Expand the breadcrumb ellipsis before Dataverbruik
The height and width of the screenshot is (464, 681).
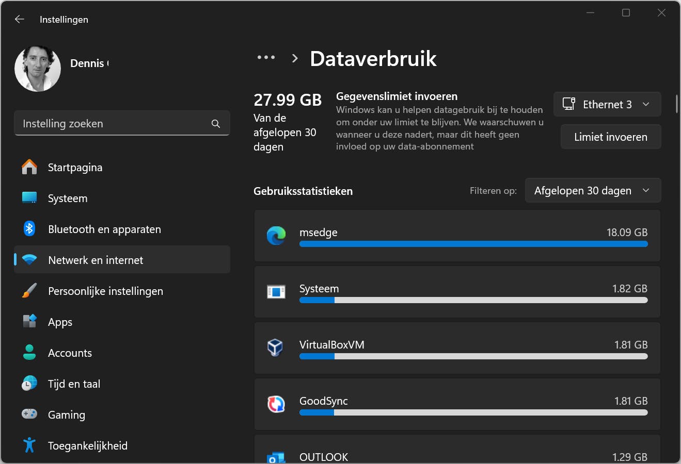[265, 57]
